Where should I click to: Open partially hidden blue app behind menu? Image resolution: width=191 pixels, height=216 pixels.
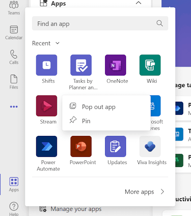click(x=156, y=106)
